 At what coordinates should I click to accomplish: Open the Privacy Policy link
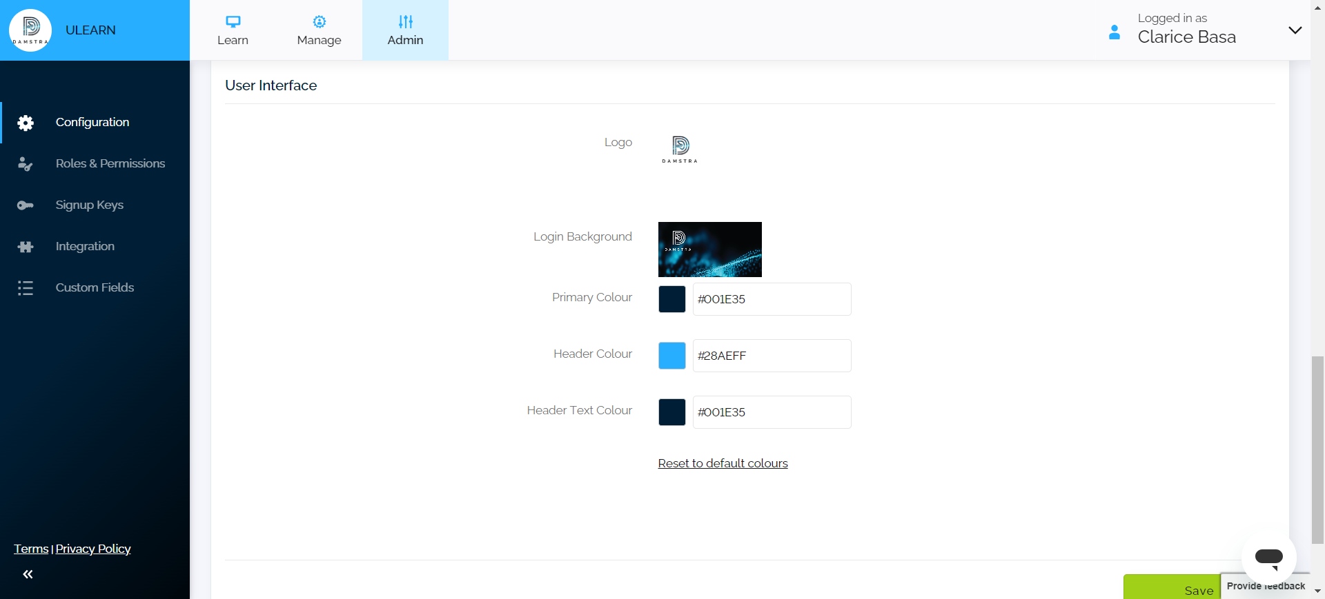[x=93, y=549]
